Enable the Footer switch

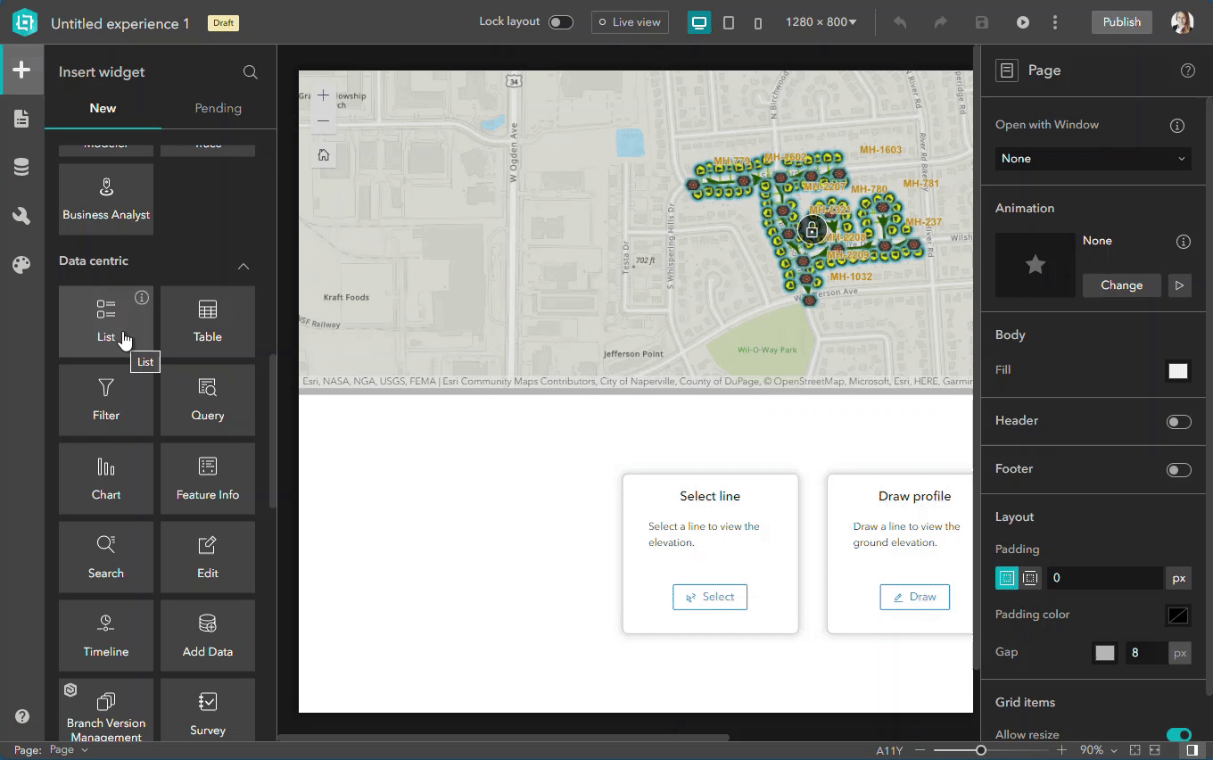1179,470
